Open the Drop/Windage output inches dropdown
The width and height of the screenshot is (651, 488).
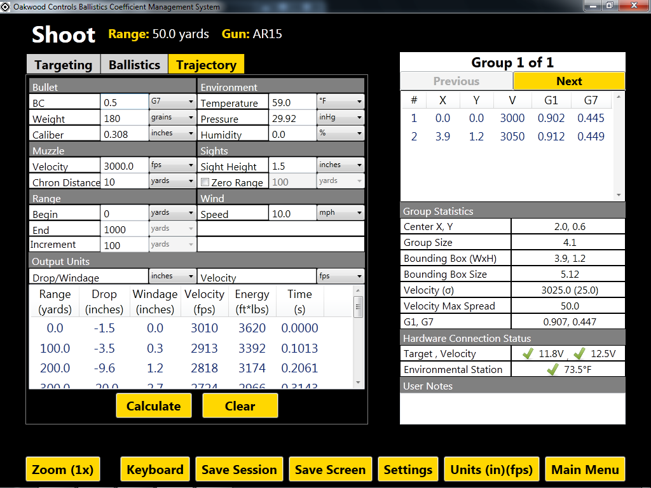point(172,276)
